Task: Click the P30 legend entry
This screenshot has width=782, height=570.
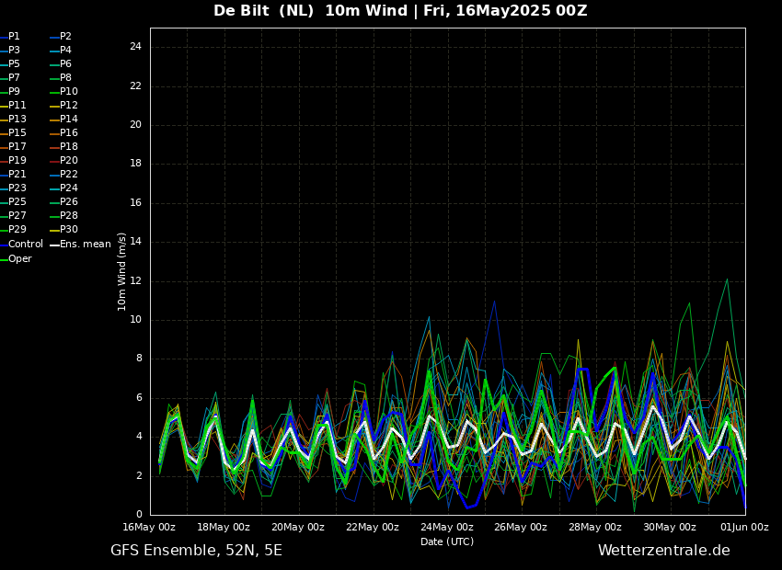Action: (x=68, y=230)
